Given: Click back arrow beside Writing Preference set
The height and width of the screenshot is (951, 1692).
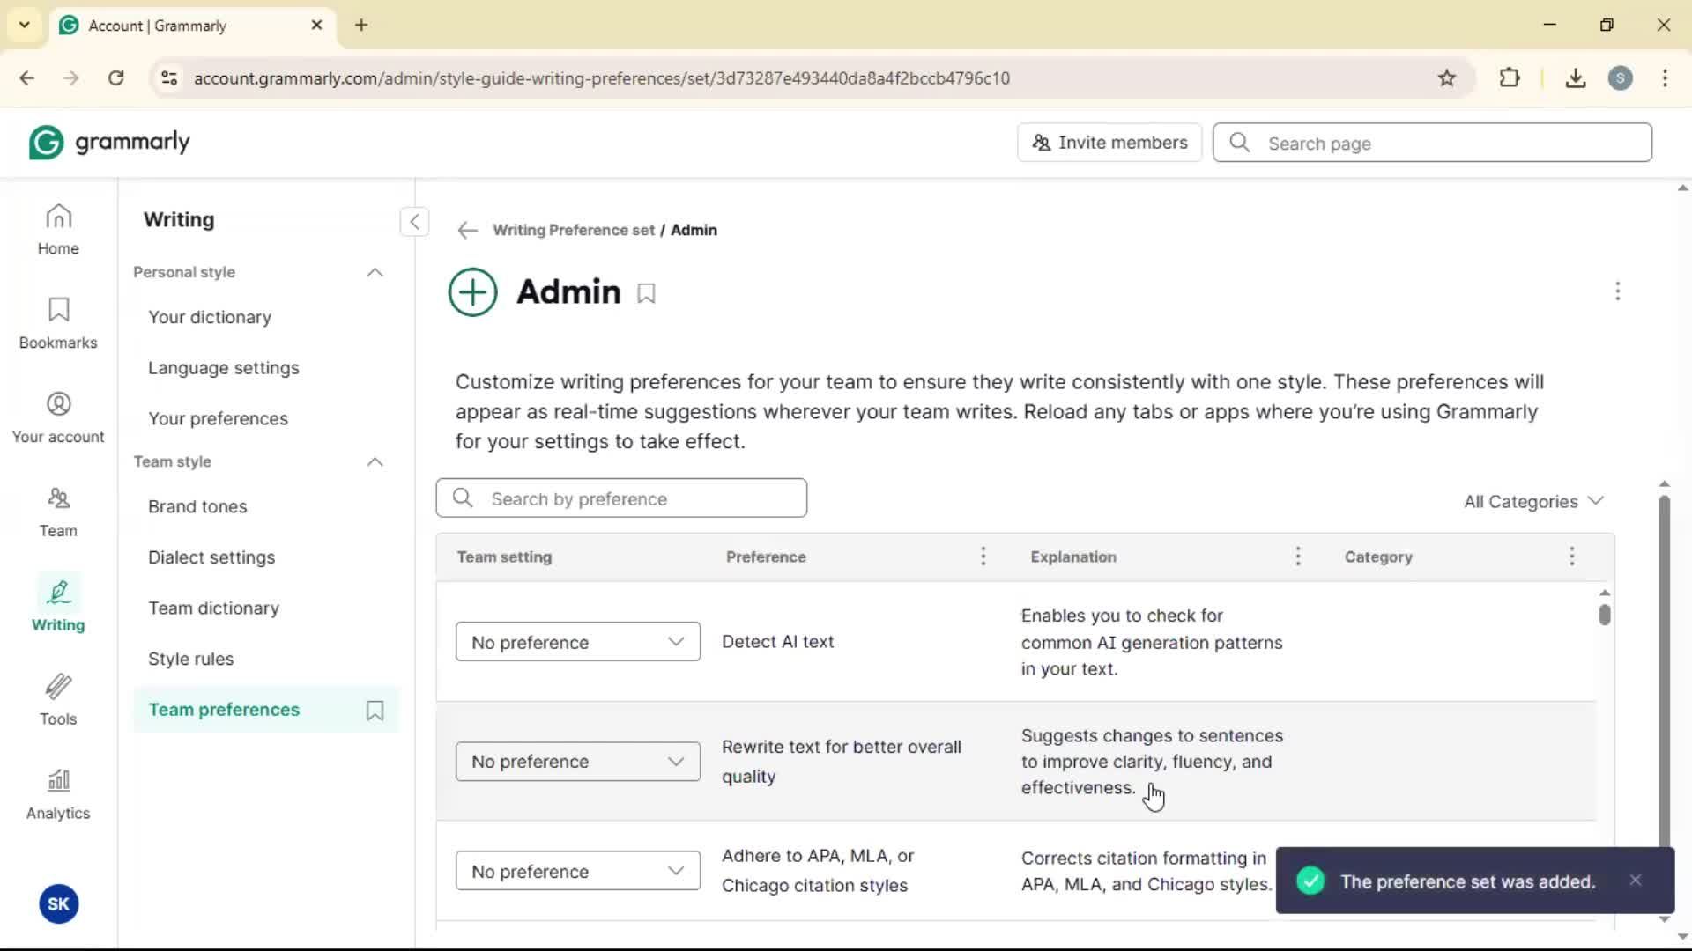Looking at the screenshot, I should pyautogui.click(x=467, y=231).
